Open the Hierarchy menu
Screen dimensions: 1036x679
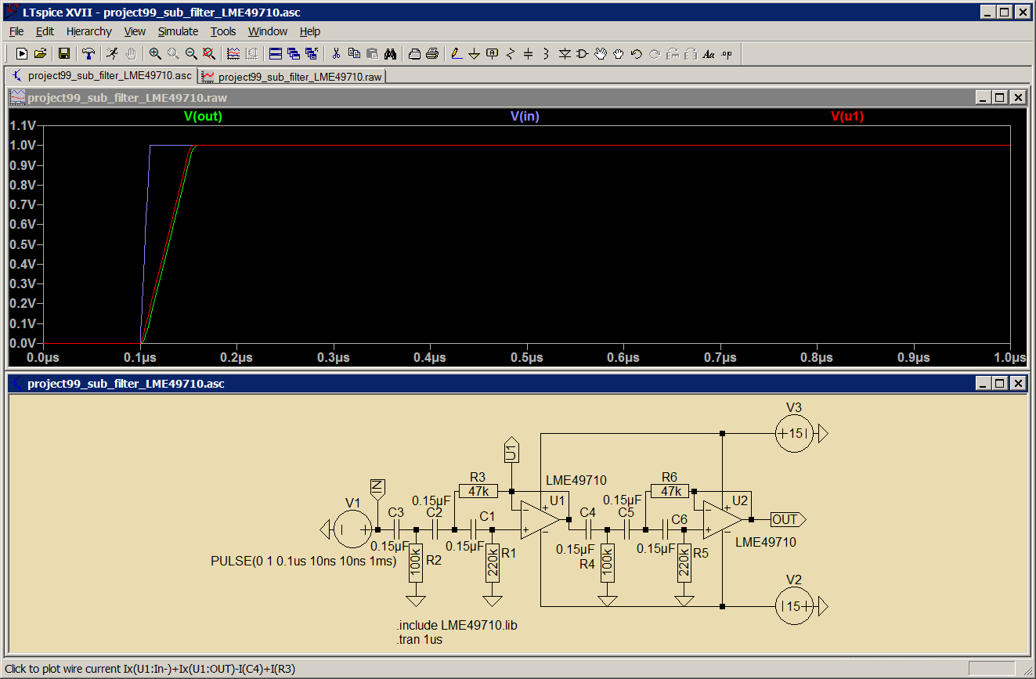click(89, 31)
